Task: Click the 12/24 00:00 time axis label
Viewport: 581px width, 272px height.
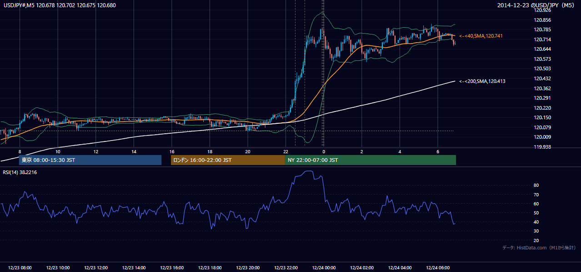Action: 325,268
